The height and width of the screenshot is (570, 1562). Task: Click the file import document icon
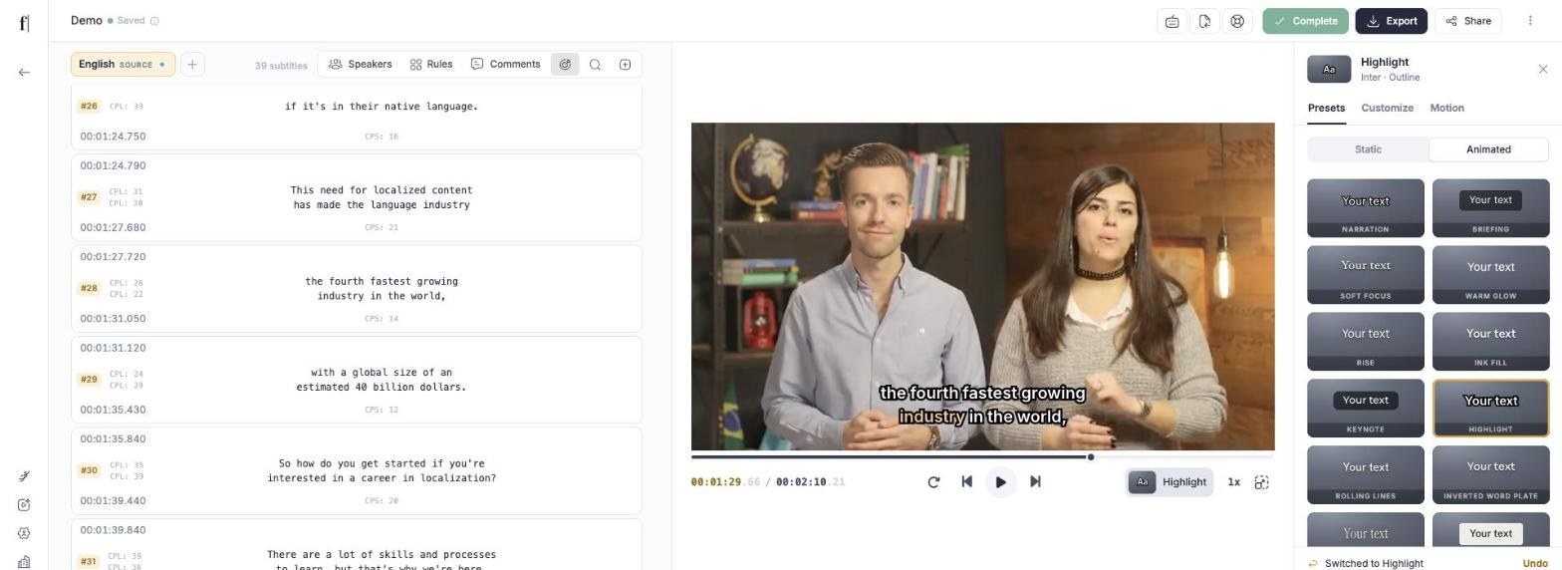tap(1204, 21)
